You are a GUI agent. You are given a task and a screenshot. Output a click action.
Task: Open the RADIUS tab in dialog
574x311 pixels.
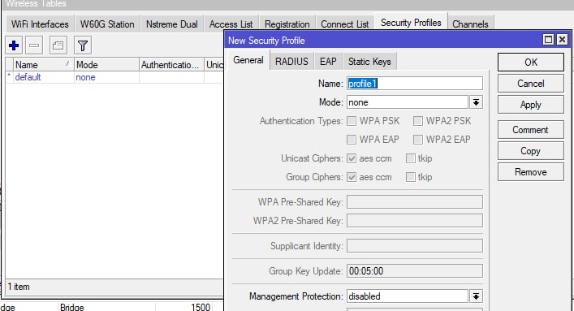pos(291,62)
